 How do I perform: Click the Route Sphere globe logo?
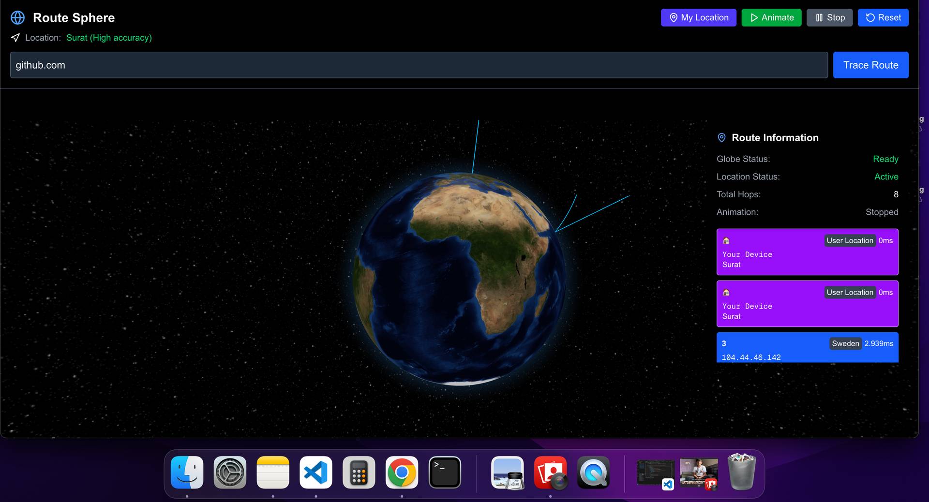click(x=18, y=17)
